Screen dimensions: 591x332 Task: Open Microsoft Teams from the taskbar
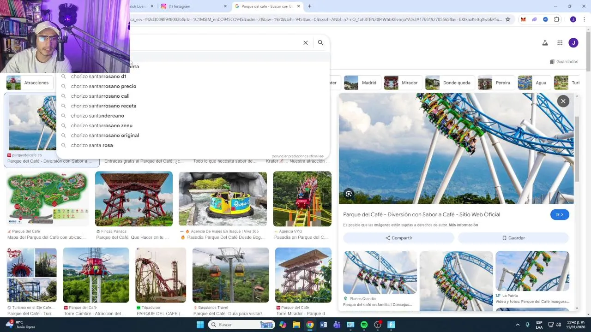click(337, 325)
